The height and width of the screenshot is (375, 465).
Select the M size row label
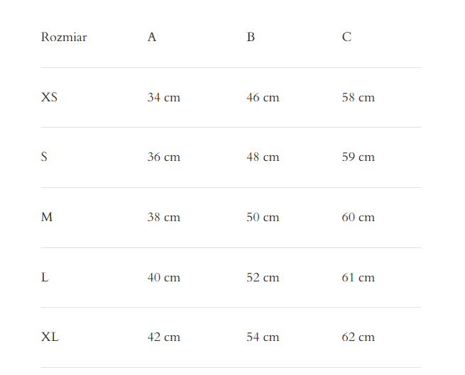[47, 217]
